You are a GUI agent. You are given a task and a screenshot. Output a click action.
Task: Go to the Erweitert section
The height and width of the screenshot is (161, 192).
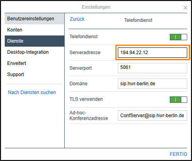[x=35, y=63]
